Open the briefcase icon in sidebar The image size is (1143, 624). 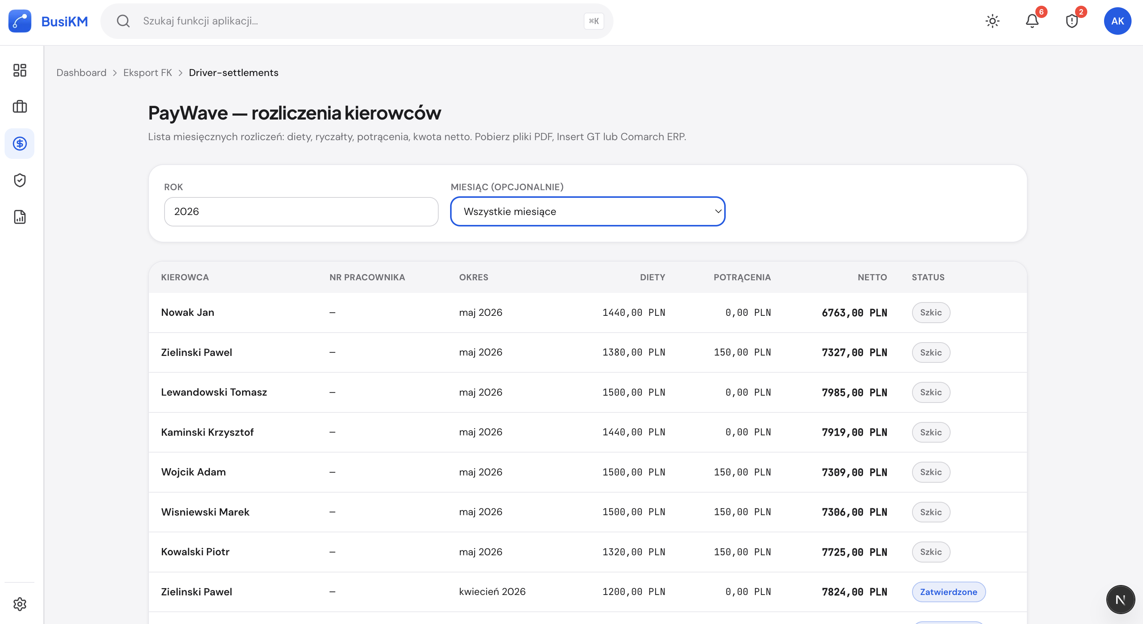(x=19, y=107)
